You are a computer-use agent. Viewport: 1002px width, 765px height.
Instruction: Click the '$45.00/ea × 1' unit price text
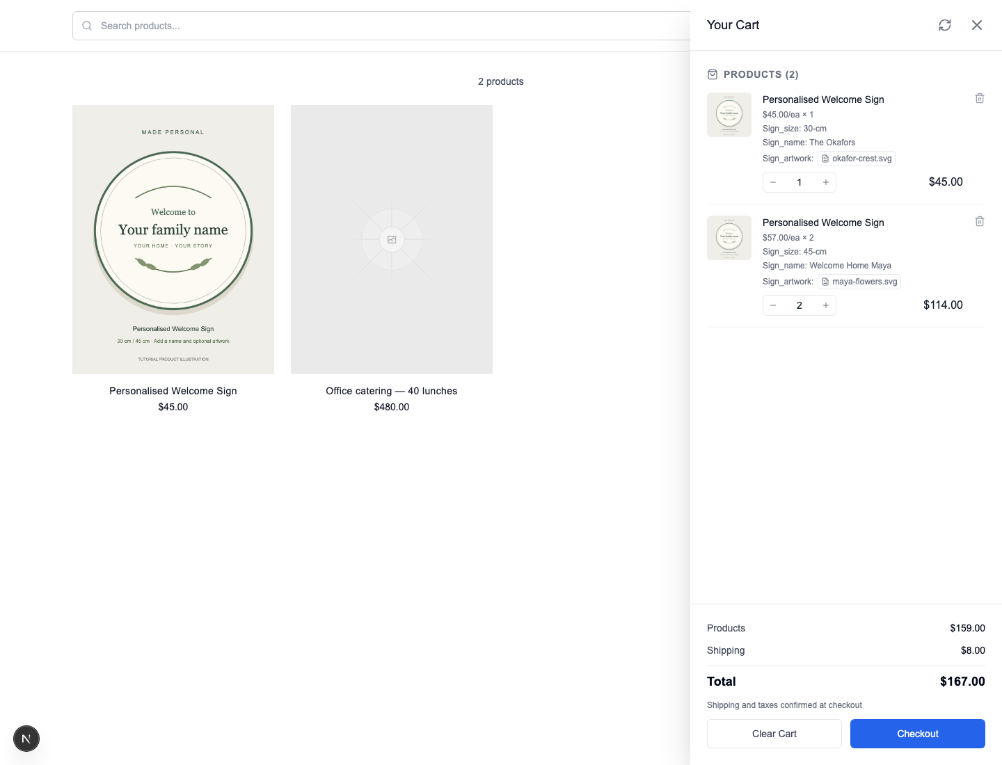788,115
